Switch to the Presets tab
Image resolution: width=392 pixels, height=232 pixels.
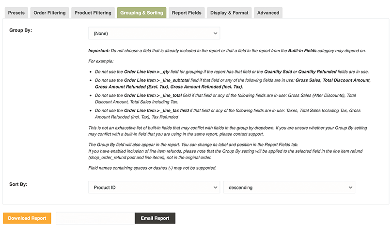coord(16,13)
